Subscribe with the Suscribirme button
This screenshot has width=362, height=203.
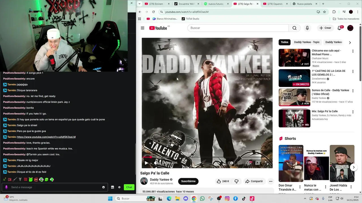188,181
